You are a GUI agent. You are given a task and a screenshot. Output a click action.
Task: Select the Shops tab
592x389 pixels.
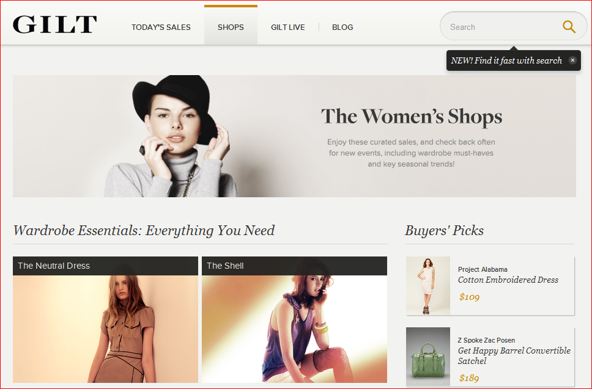pyautogui.click(x=231, y=27)
